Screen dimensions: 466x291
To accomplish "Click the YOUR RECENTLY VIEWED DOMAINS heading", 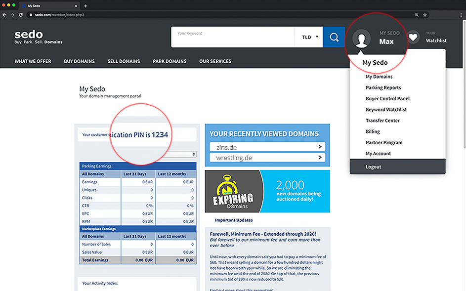I will pyautogui.click(x=264, y=134).
